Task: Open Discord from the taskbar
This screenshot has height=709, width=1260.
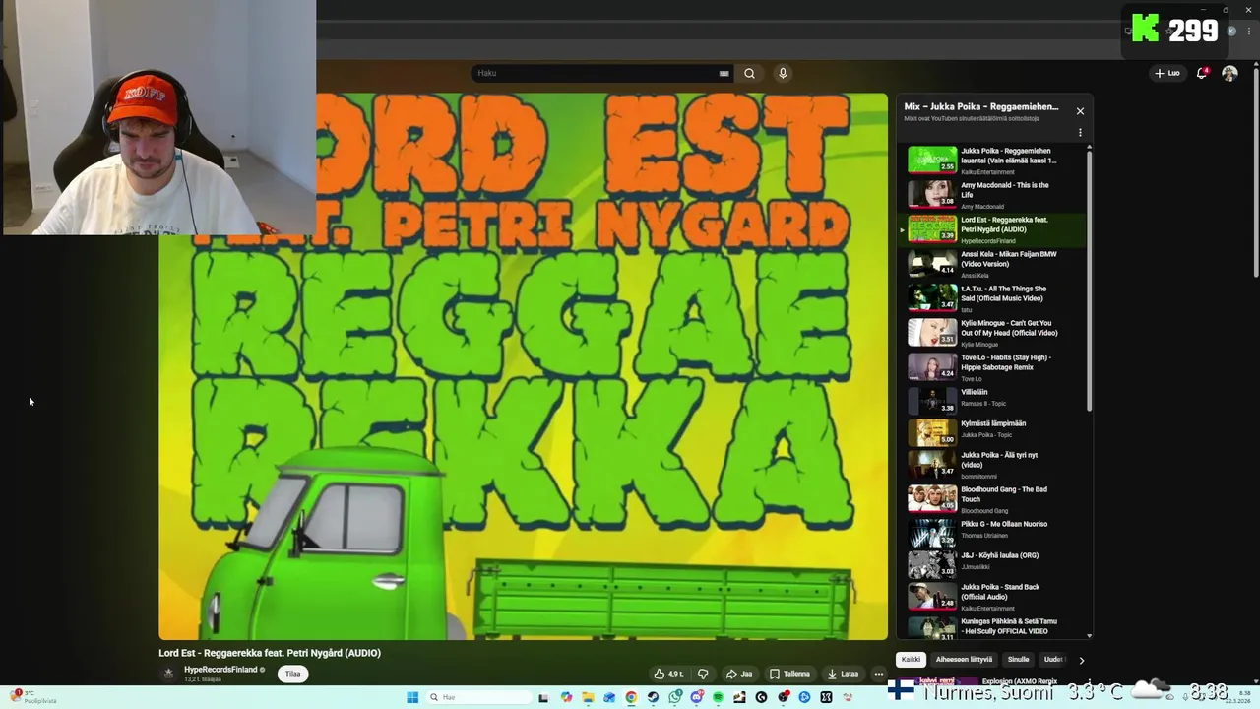Action: click(x=697, y=697)
